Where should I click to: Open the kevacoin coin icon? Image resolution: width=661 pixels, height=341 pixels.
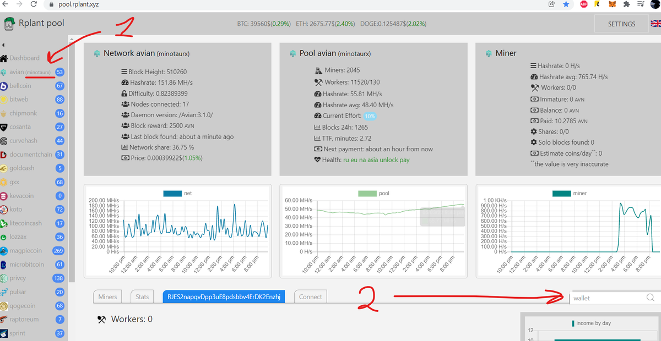click(x=4, y=196)
